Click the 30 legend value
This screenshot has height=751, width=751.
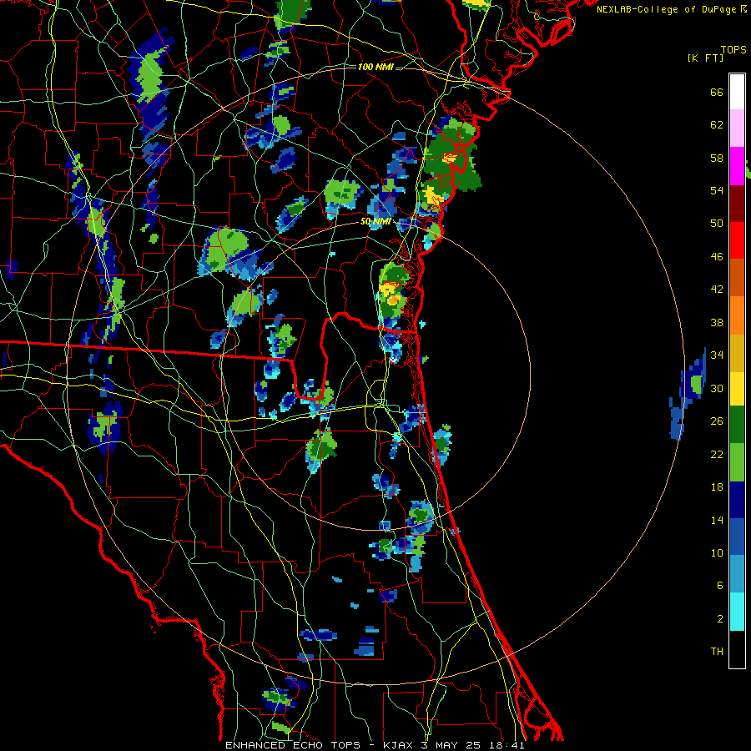click(x=717, y=388)
